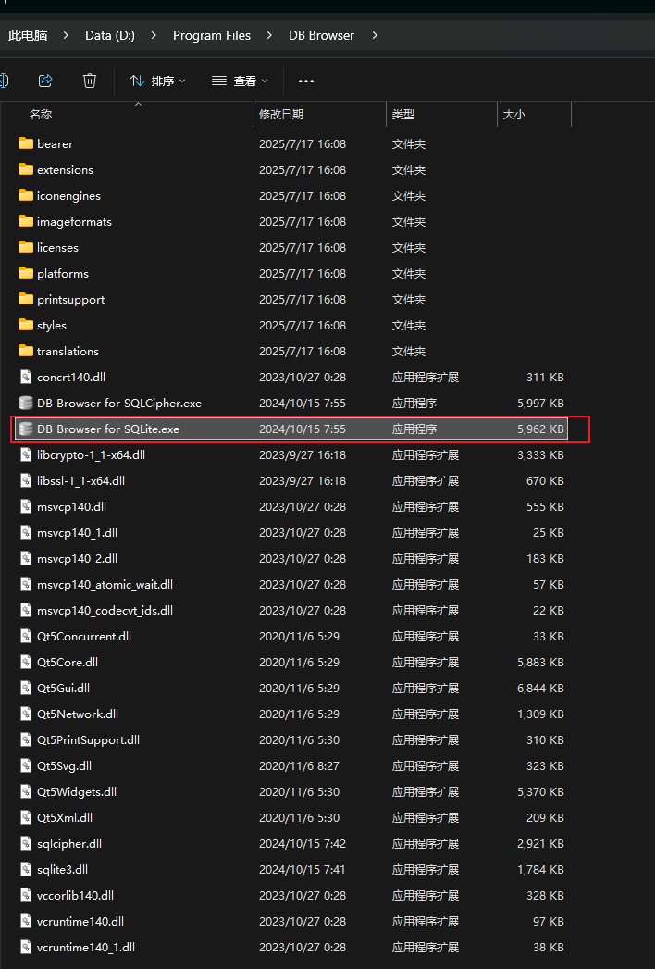
Task: Select file name msvcp140_1.dll
Action: coord(77,533)
